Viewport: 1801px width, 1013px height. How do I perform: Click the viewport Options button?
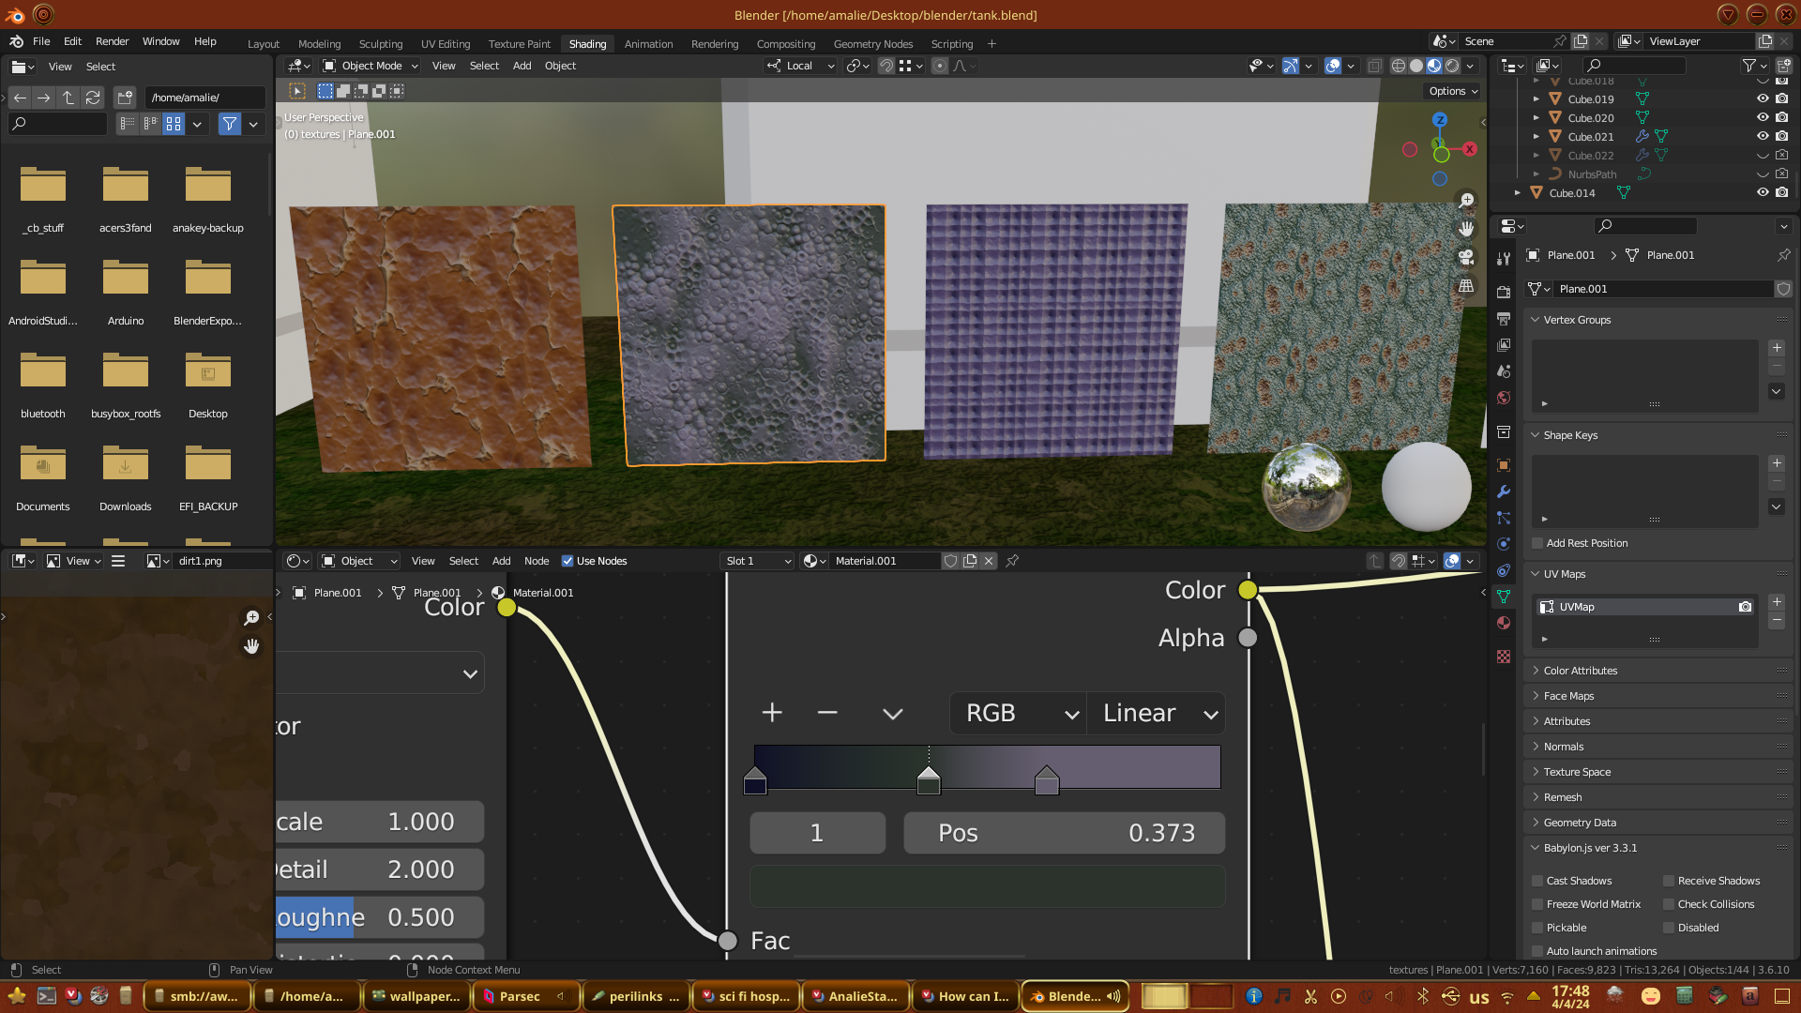click(x=1452, y=91)
